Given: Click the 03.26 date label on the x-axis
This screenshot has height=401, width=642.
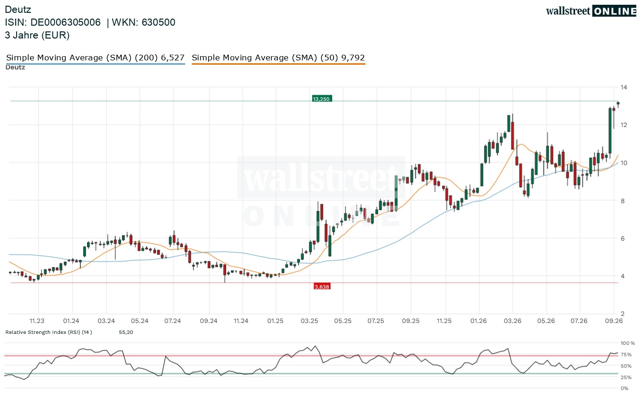Looking at the screenshot, I should tap(513, 321).
